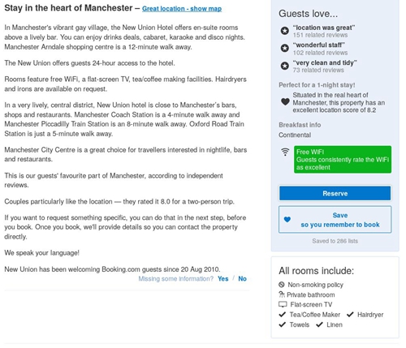Image resolution: width=406 pixels, height=348 pixels.
Task: Click the black heart icon near location score
Action: [x=285, y=102]
